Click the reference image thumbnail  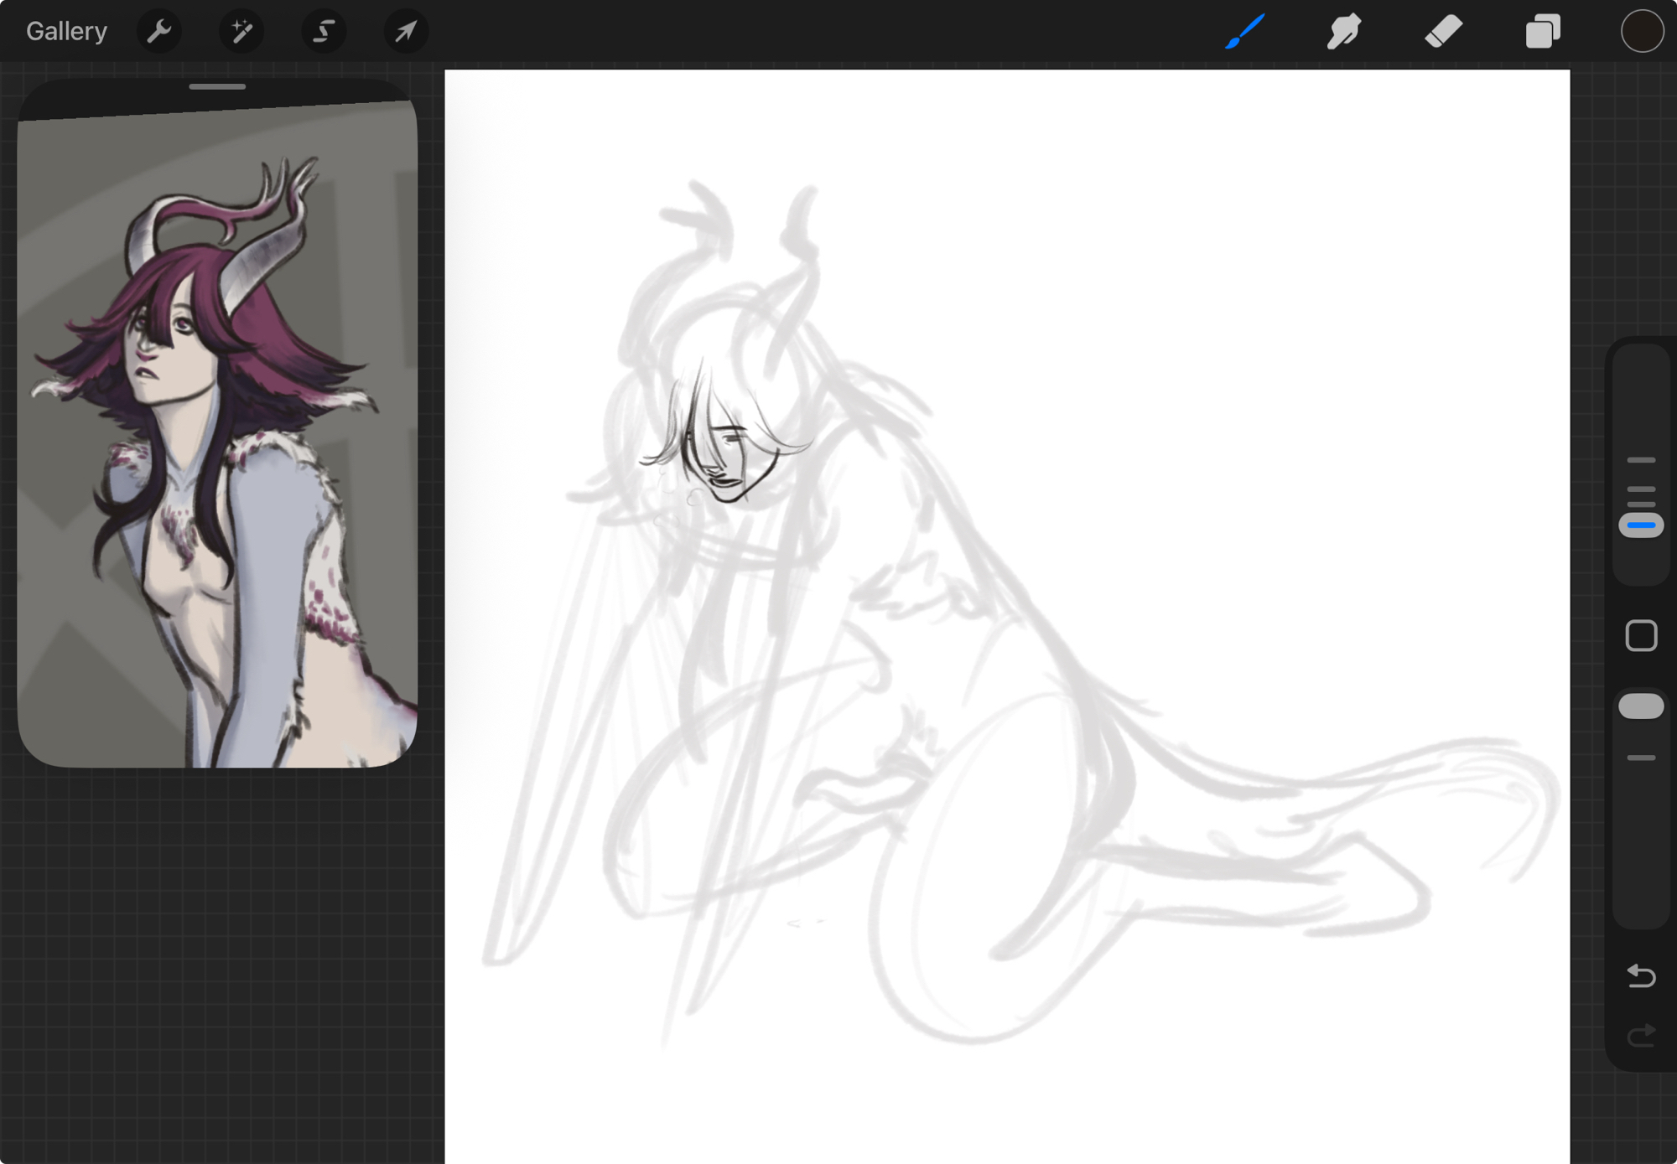(217, 436)
